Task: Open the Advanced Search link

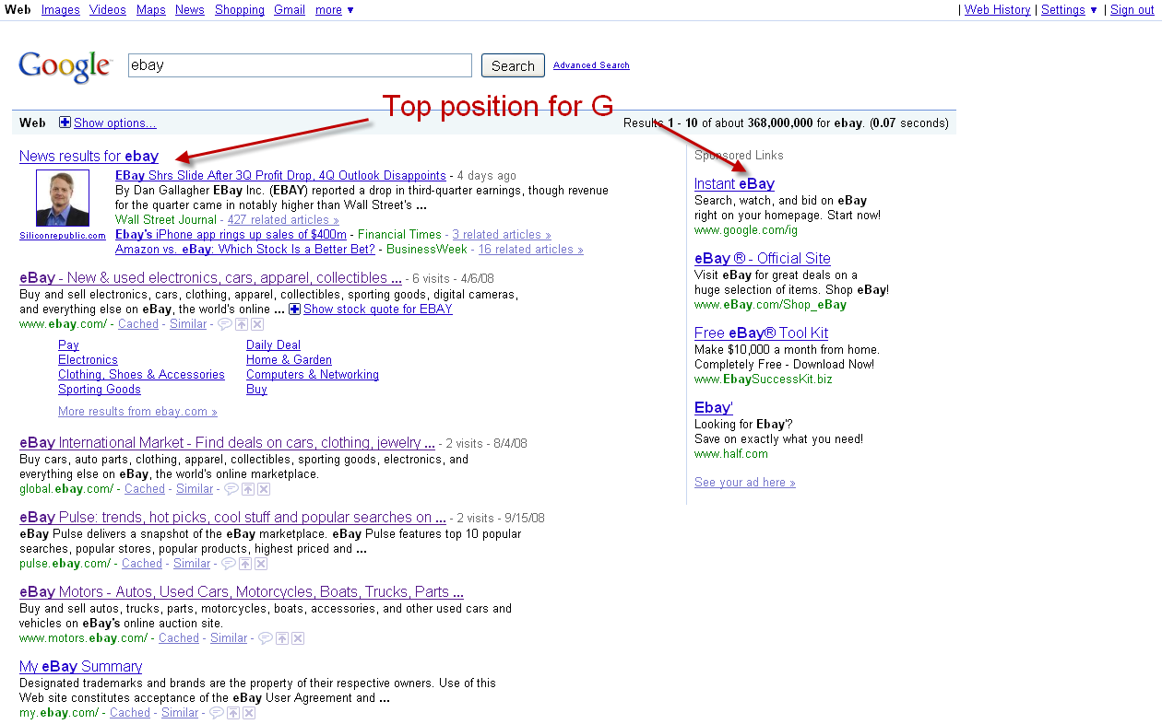Action: point(591,65)
